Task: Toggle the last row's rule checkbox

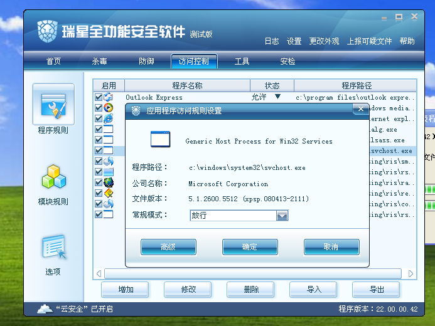Action: point(99,214)
